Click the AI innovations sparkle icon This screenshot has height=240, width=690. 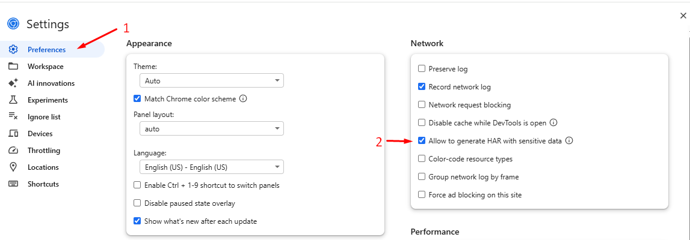(13, 83)
